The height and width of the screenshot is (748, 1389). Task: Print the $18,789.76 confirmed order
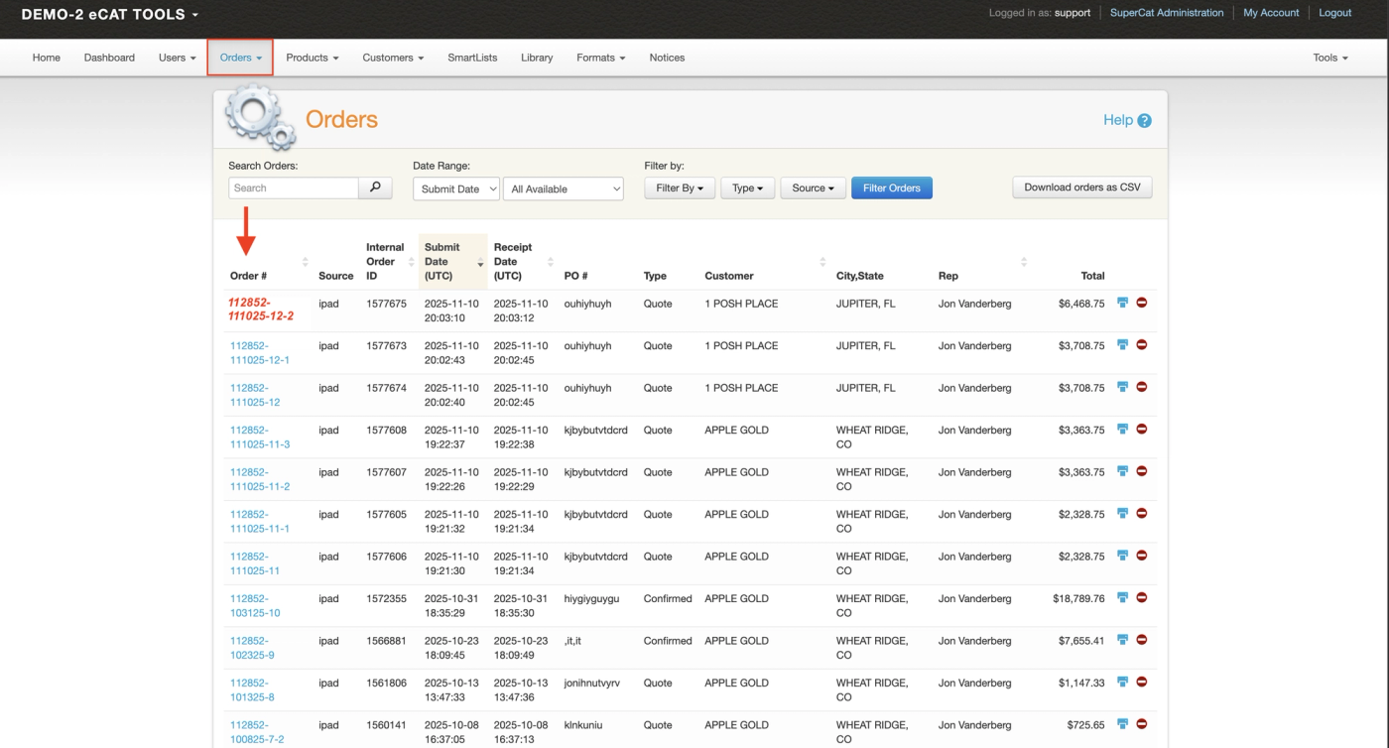point(1122,597)
